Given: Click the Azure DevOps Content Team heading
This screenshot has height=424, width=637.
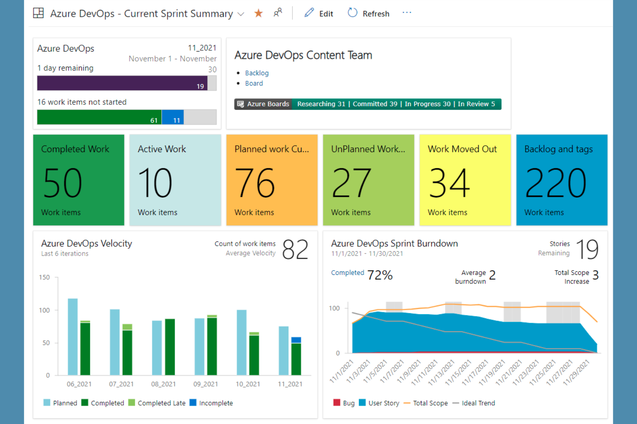Looking at the screenshot, I should click(303, 55).
